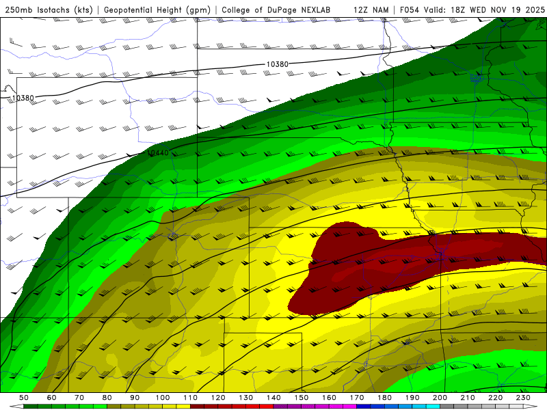Click the 10440 height contour label
The image size is (547, 410).
(x=158, y=152)
